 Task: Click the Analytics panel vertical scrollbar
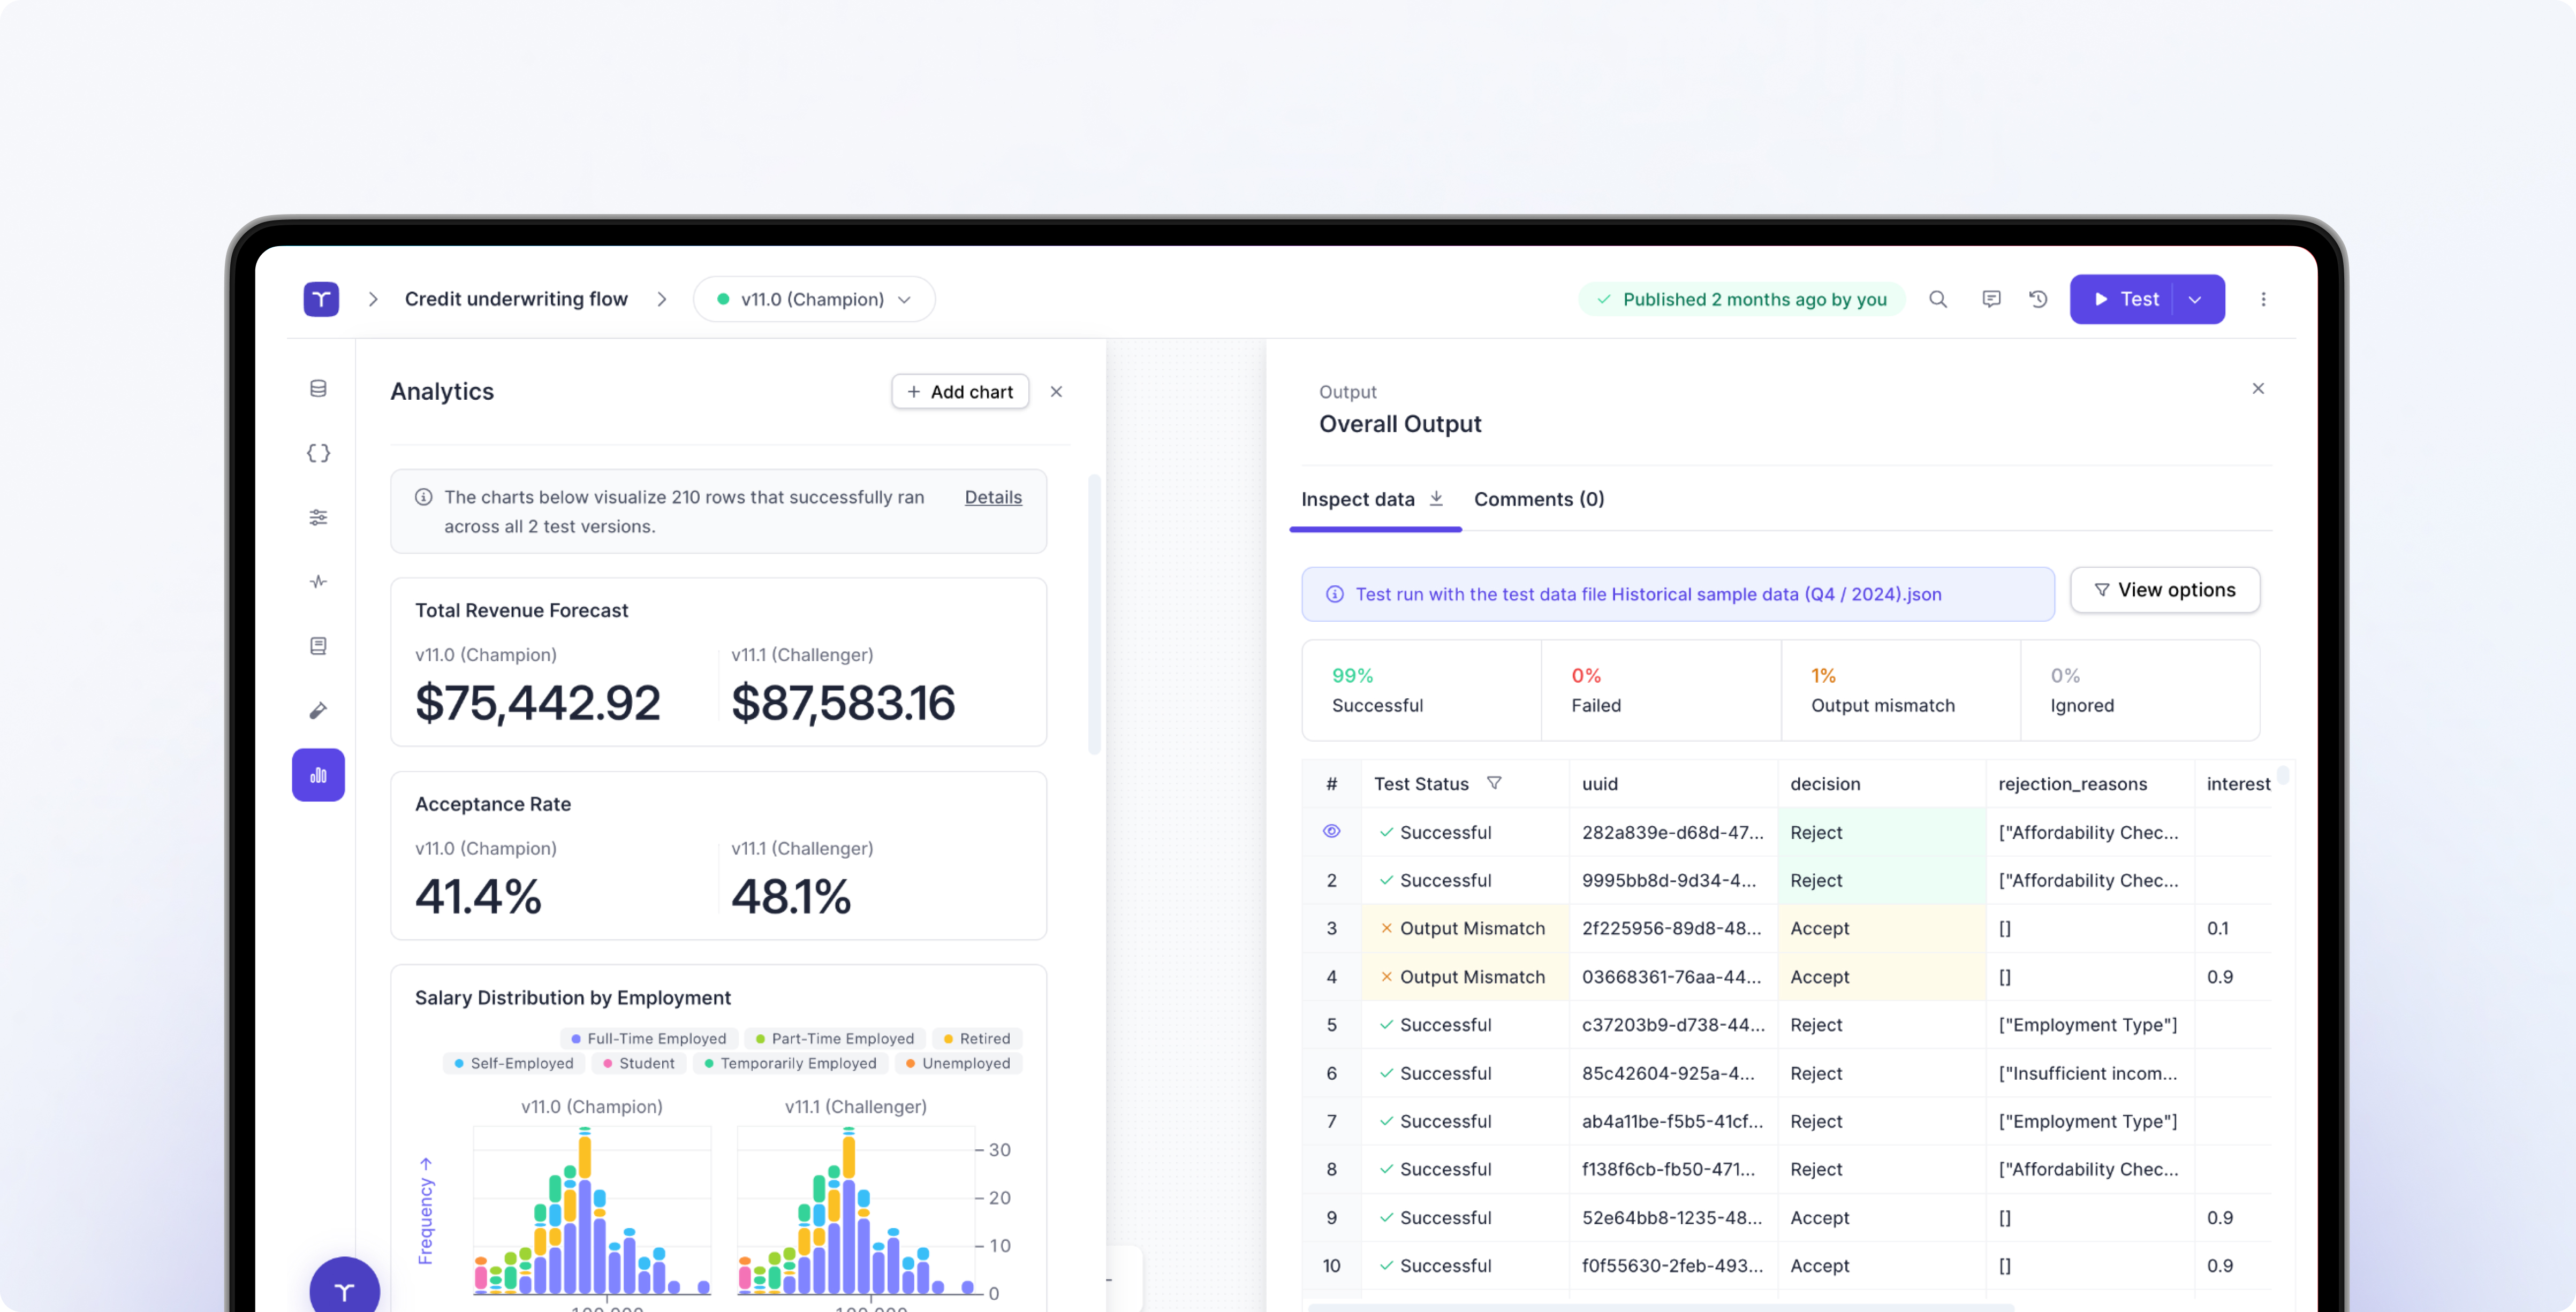click(1094, 614)
